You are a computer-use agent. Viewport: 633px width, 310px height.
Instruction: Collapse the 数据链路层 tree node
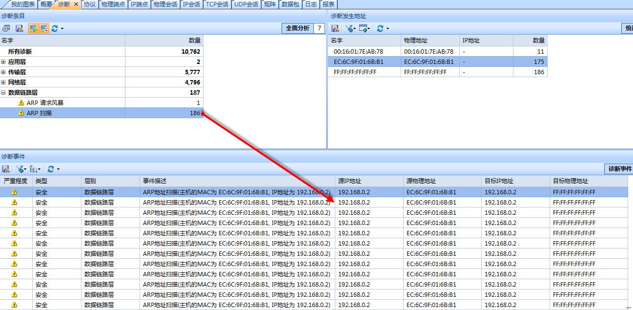3,93
